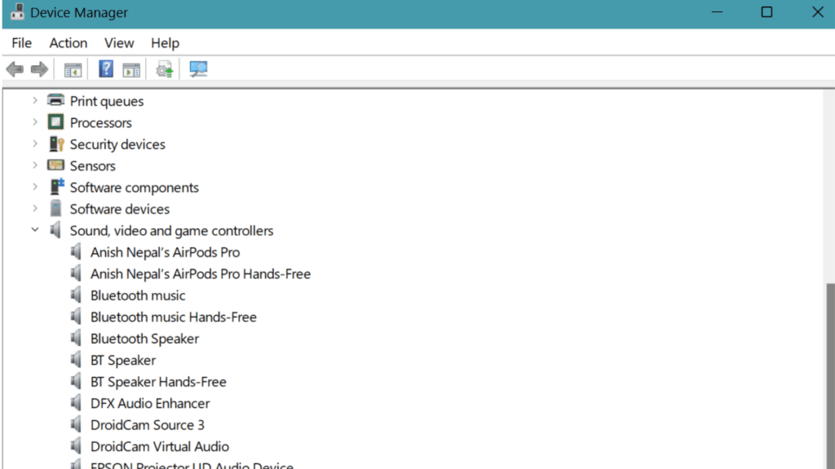Click speaker icon beside Bluetooth music Hands-Free
The width and height of the screenshot is (835, 469).
click(x=76, y=317)
